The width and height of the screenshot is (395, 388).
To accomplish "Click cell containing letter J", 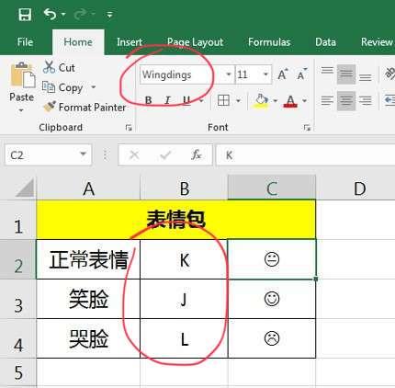I will (x=184, y=299).
